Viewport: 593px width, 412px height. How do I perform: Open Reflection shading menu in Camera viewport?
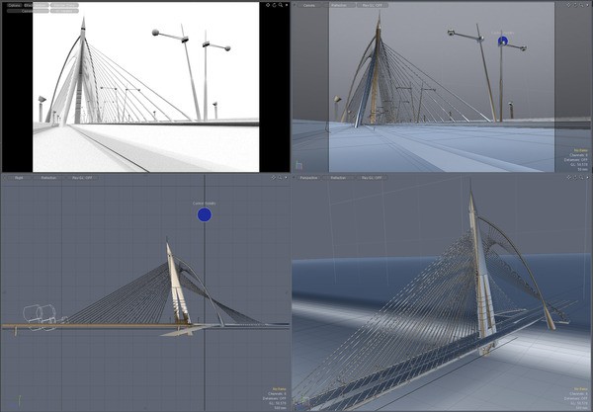point(343,5)
